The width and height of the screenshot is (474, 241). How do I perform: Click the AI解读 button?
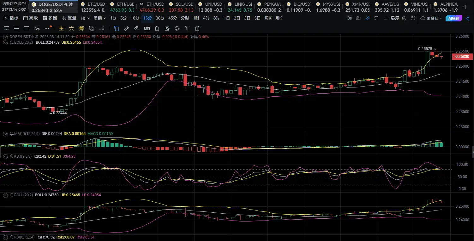pos(454,18)
